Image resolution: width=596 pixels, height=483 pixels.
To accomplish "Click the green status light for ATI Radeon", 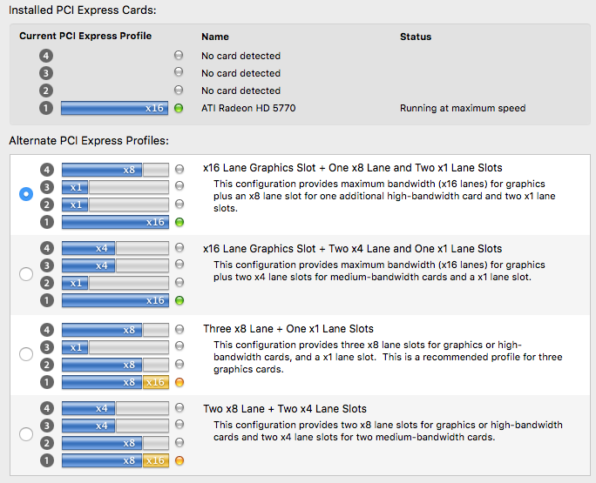I will point(179,109).
